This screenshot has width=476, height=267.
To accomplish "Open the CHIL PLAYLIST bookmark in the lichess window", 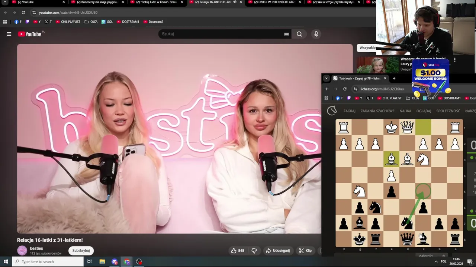I will coord(390,98).
